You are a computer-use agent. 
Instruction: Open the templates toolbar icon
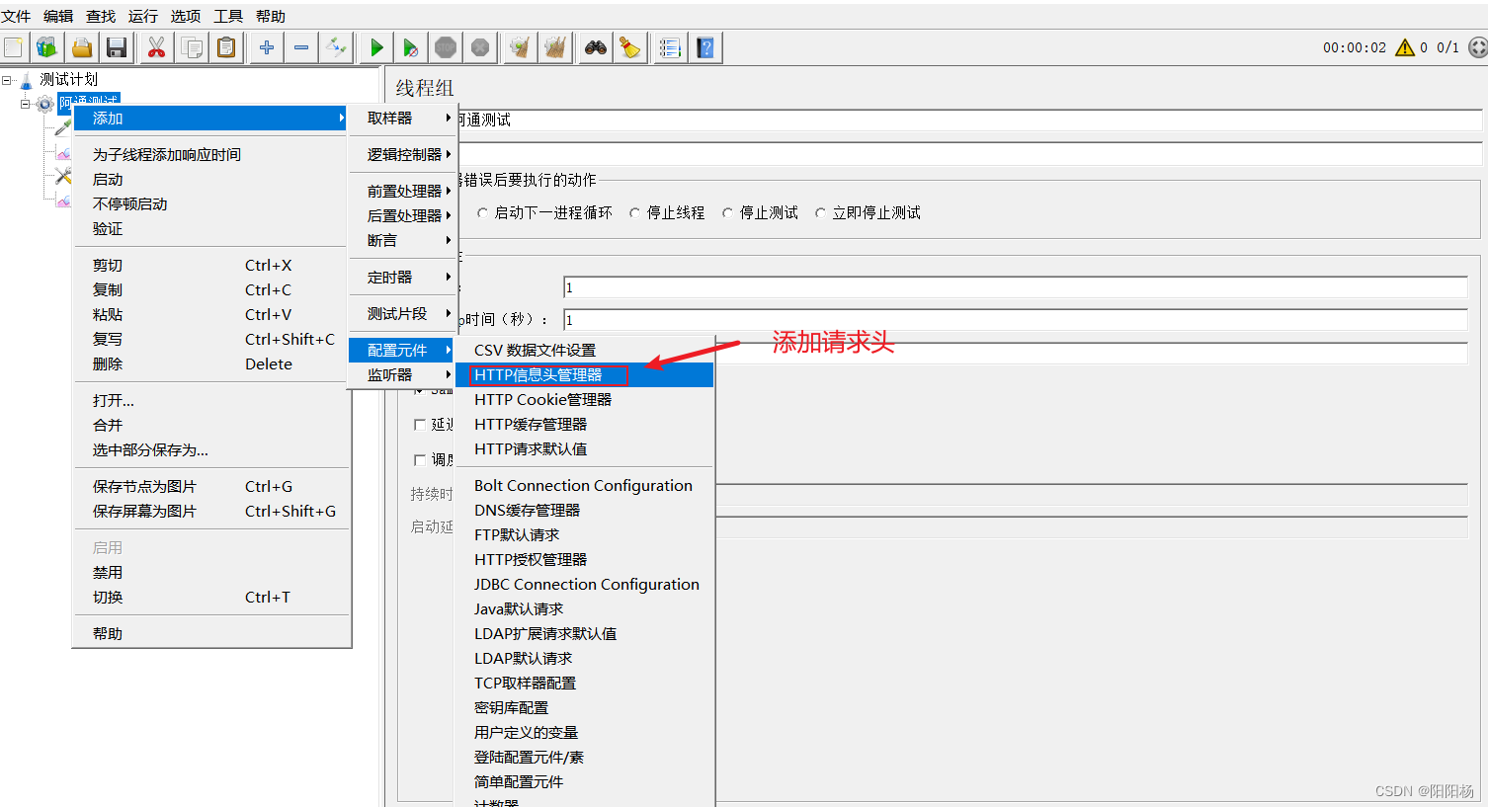(47, 47)
